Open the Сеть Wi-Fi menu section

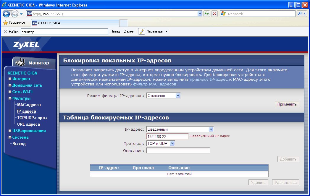pos(22,92)
